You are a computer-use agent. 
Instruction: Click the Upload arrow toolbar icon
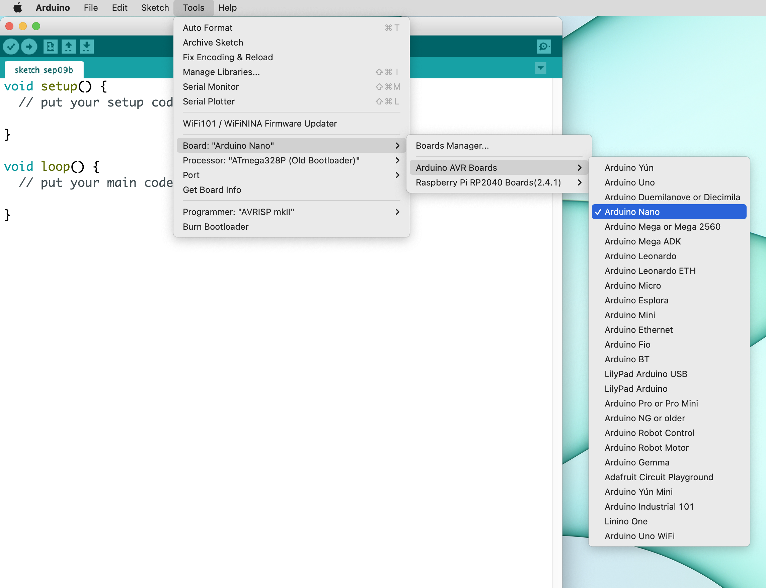[29, 47]
